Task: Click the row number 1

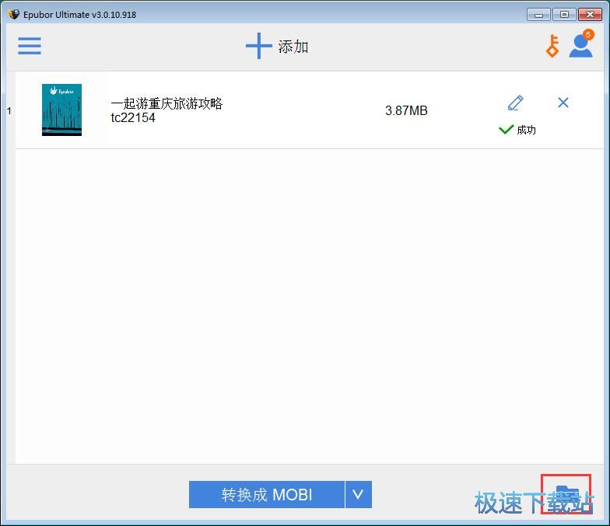Action: pyautogui.click(x=9, y=111)
